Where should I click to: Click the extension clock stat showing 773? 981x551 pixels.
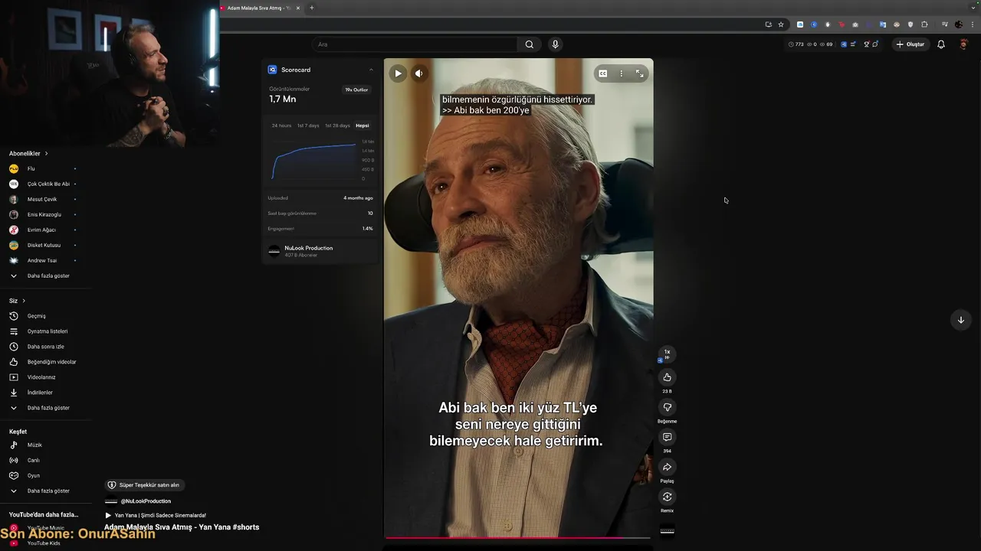coord(796,44)
